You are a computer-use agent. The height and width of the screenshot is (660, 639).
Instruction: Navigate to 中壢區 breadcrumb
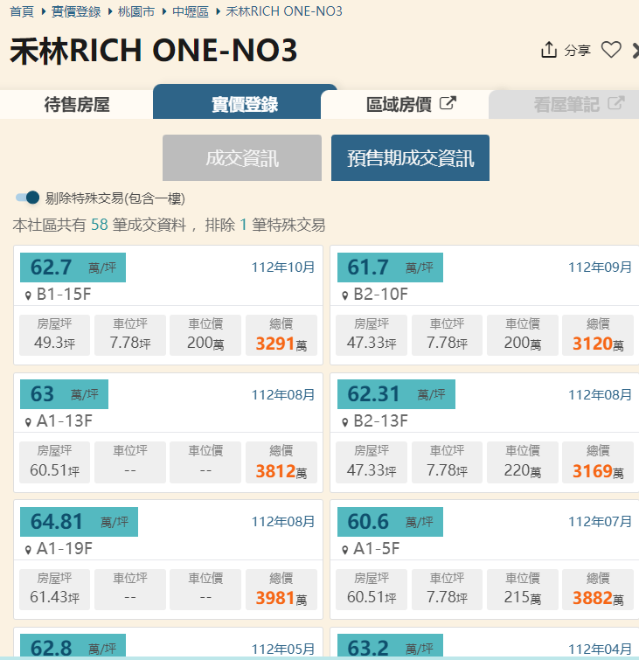[x=191, y=11]
